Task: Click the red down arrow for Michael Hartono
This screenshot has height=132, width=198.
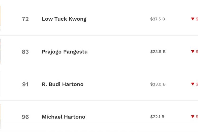Action: click(x=192, y=117)
